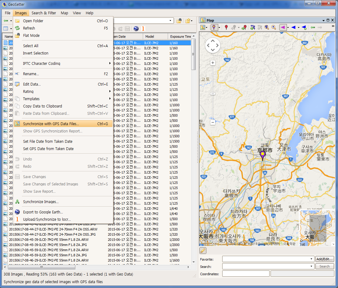Expand the map Search combo box
This screenshot has width=338, height=288.
click(312, 266)
